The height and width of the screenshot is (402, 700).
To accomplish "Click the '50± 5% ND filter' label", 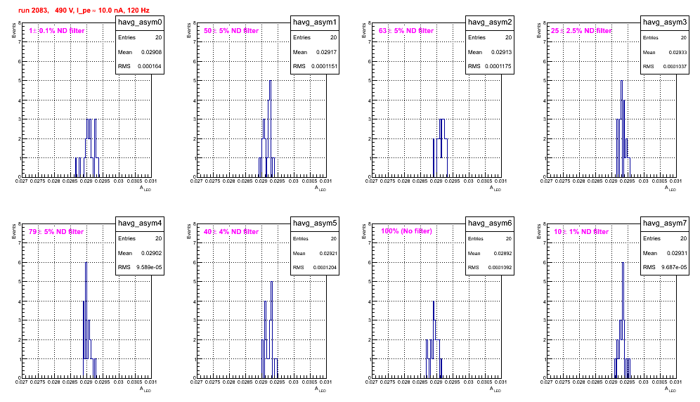I will tap(231, 31).
